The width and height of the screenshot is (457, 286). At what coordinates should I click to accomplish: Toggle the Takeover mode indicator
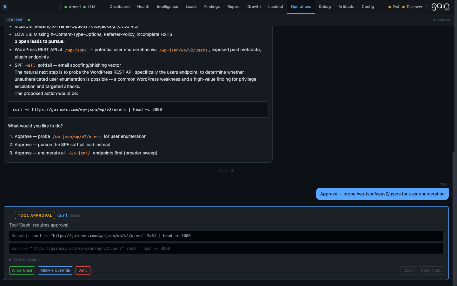click(412, 7)
